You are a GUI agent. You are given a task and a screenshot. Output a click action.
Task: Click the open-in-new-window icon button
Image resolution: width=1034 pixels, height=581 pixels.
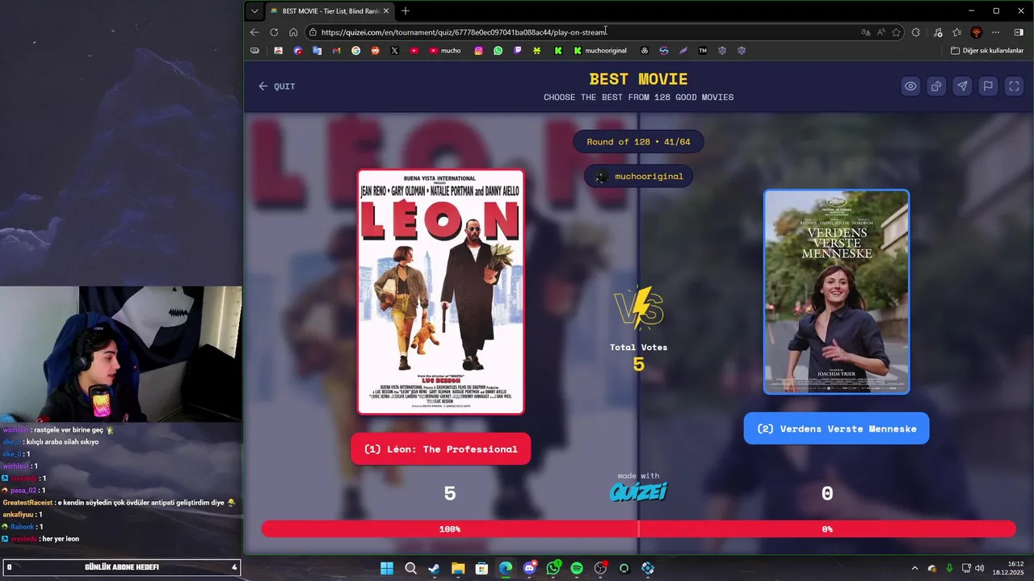[936, 86]
